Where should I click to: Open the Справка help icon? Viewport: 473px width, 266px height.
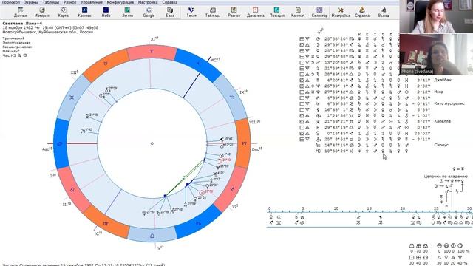[x=362, y=12]
